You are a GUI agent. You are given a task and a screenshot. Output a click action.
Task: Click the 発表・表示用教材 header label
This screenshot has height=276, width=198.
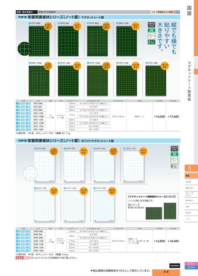point(27,12)
